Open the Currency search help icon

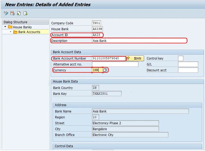(105, 70)
